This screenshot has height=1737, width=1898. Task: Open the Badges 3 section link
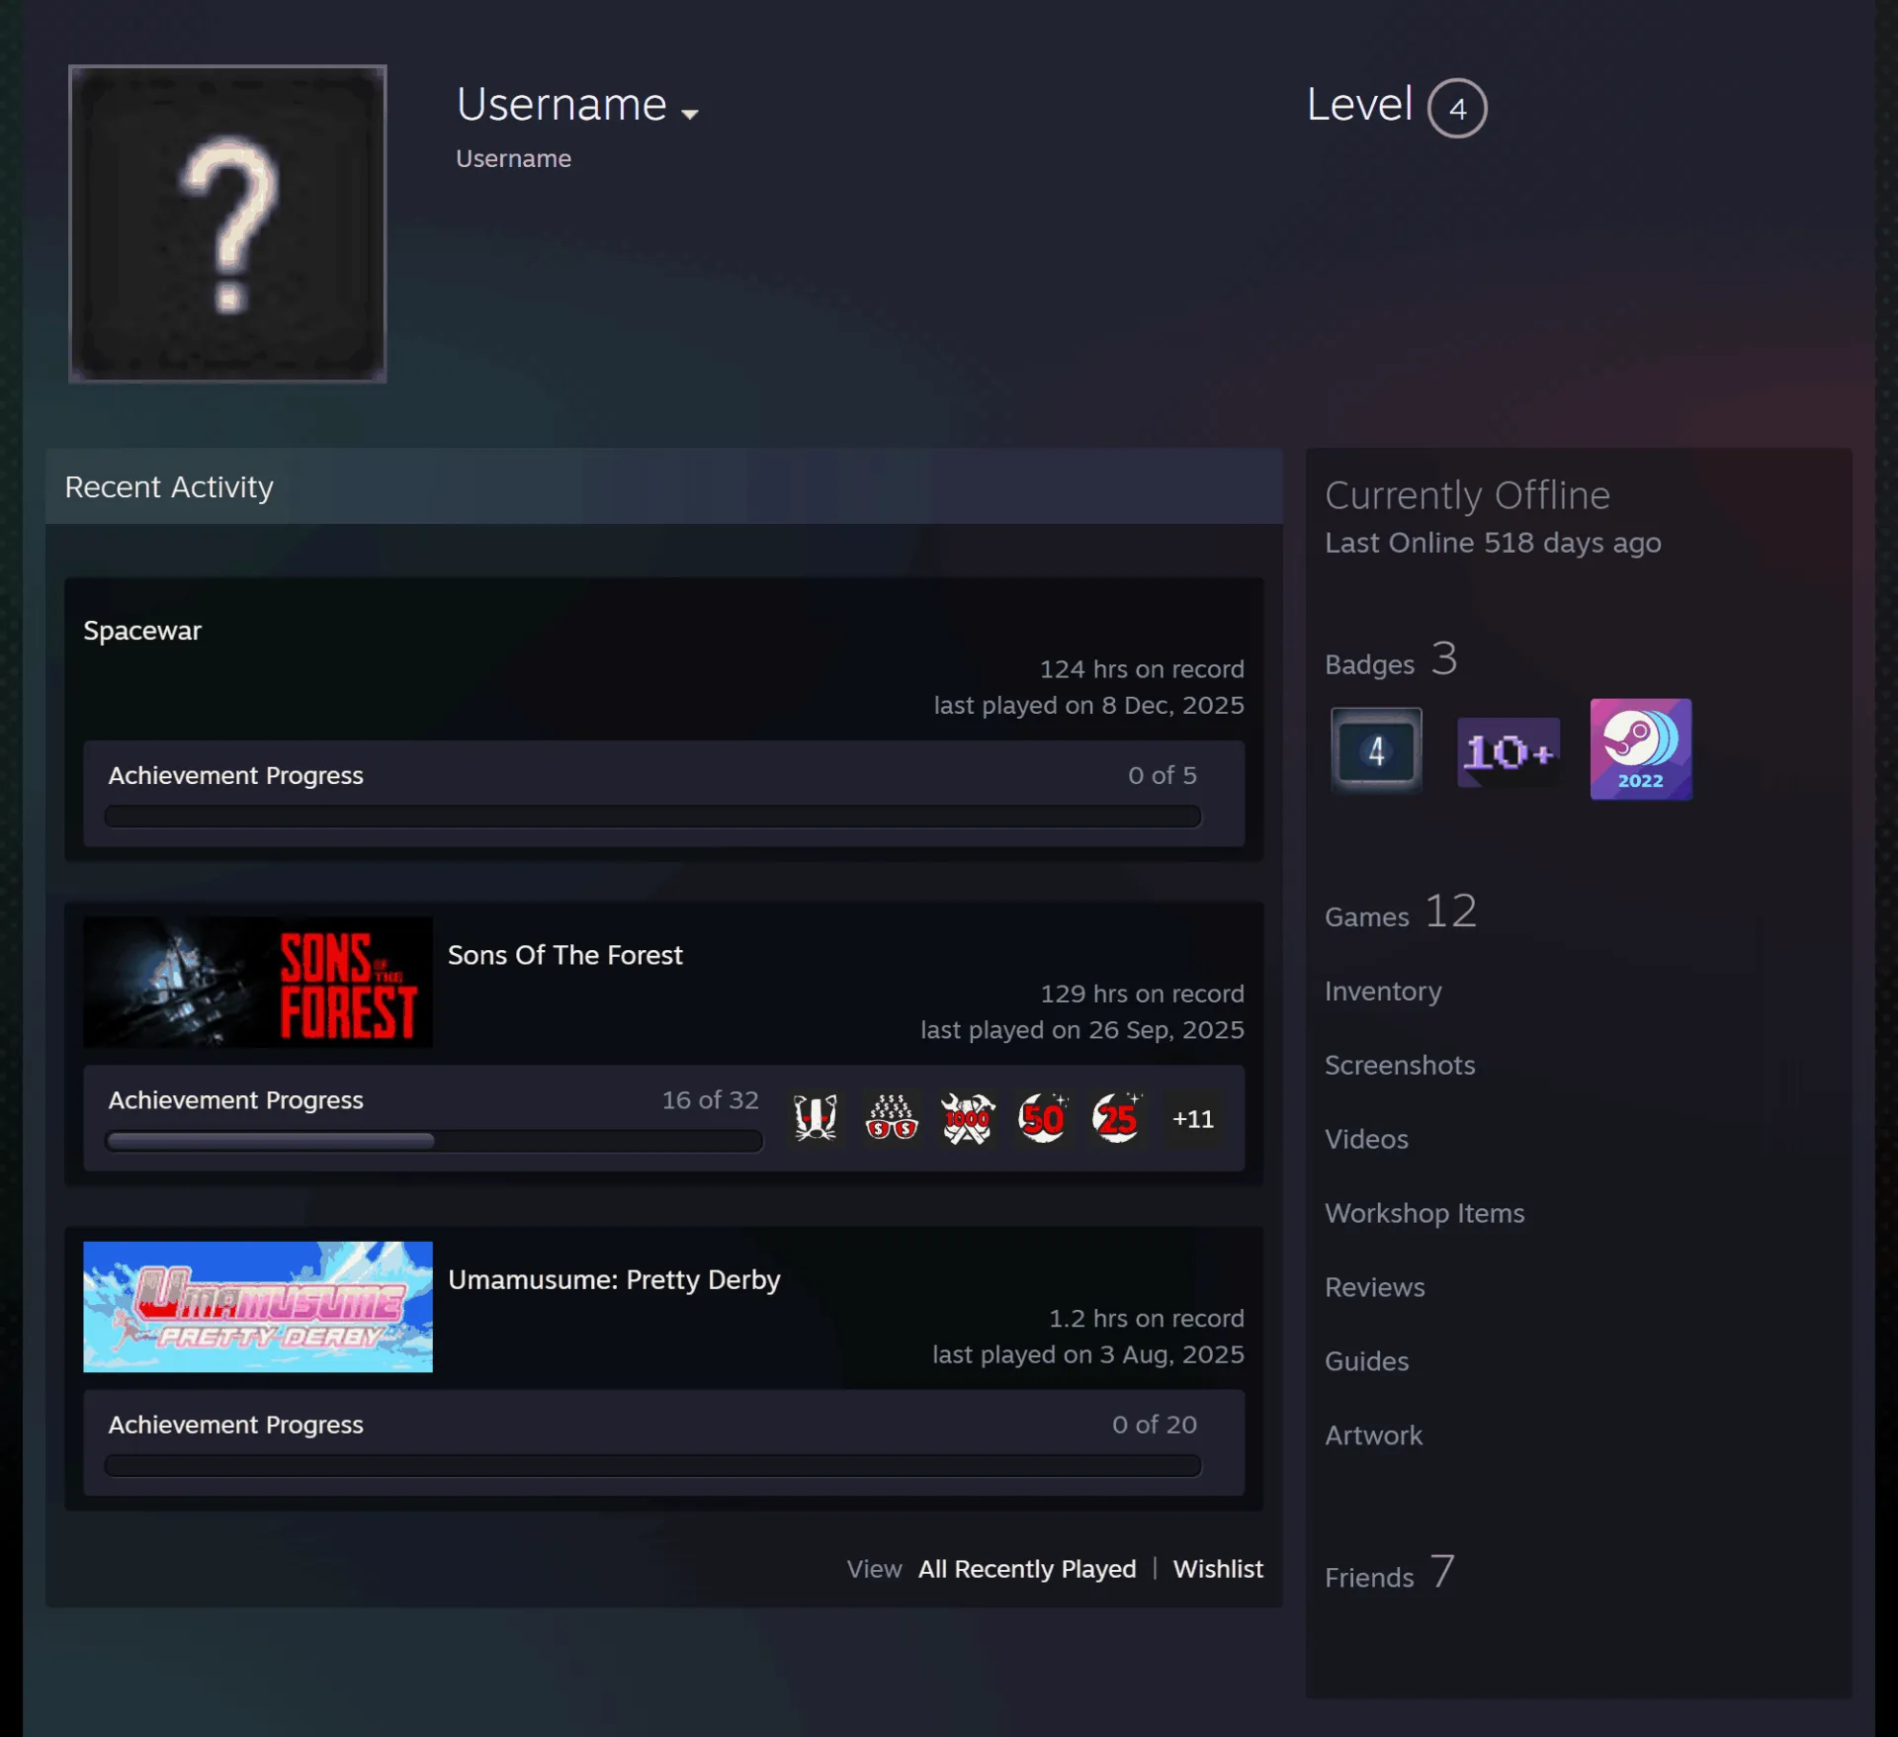click(1391, 659)
